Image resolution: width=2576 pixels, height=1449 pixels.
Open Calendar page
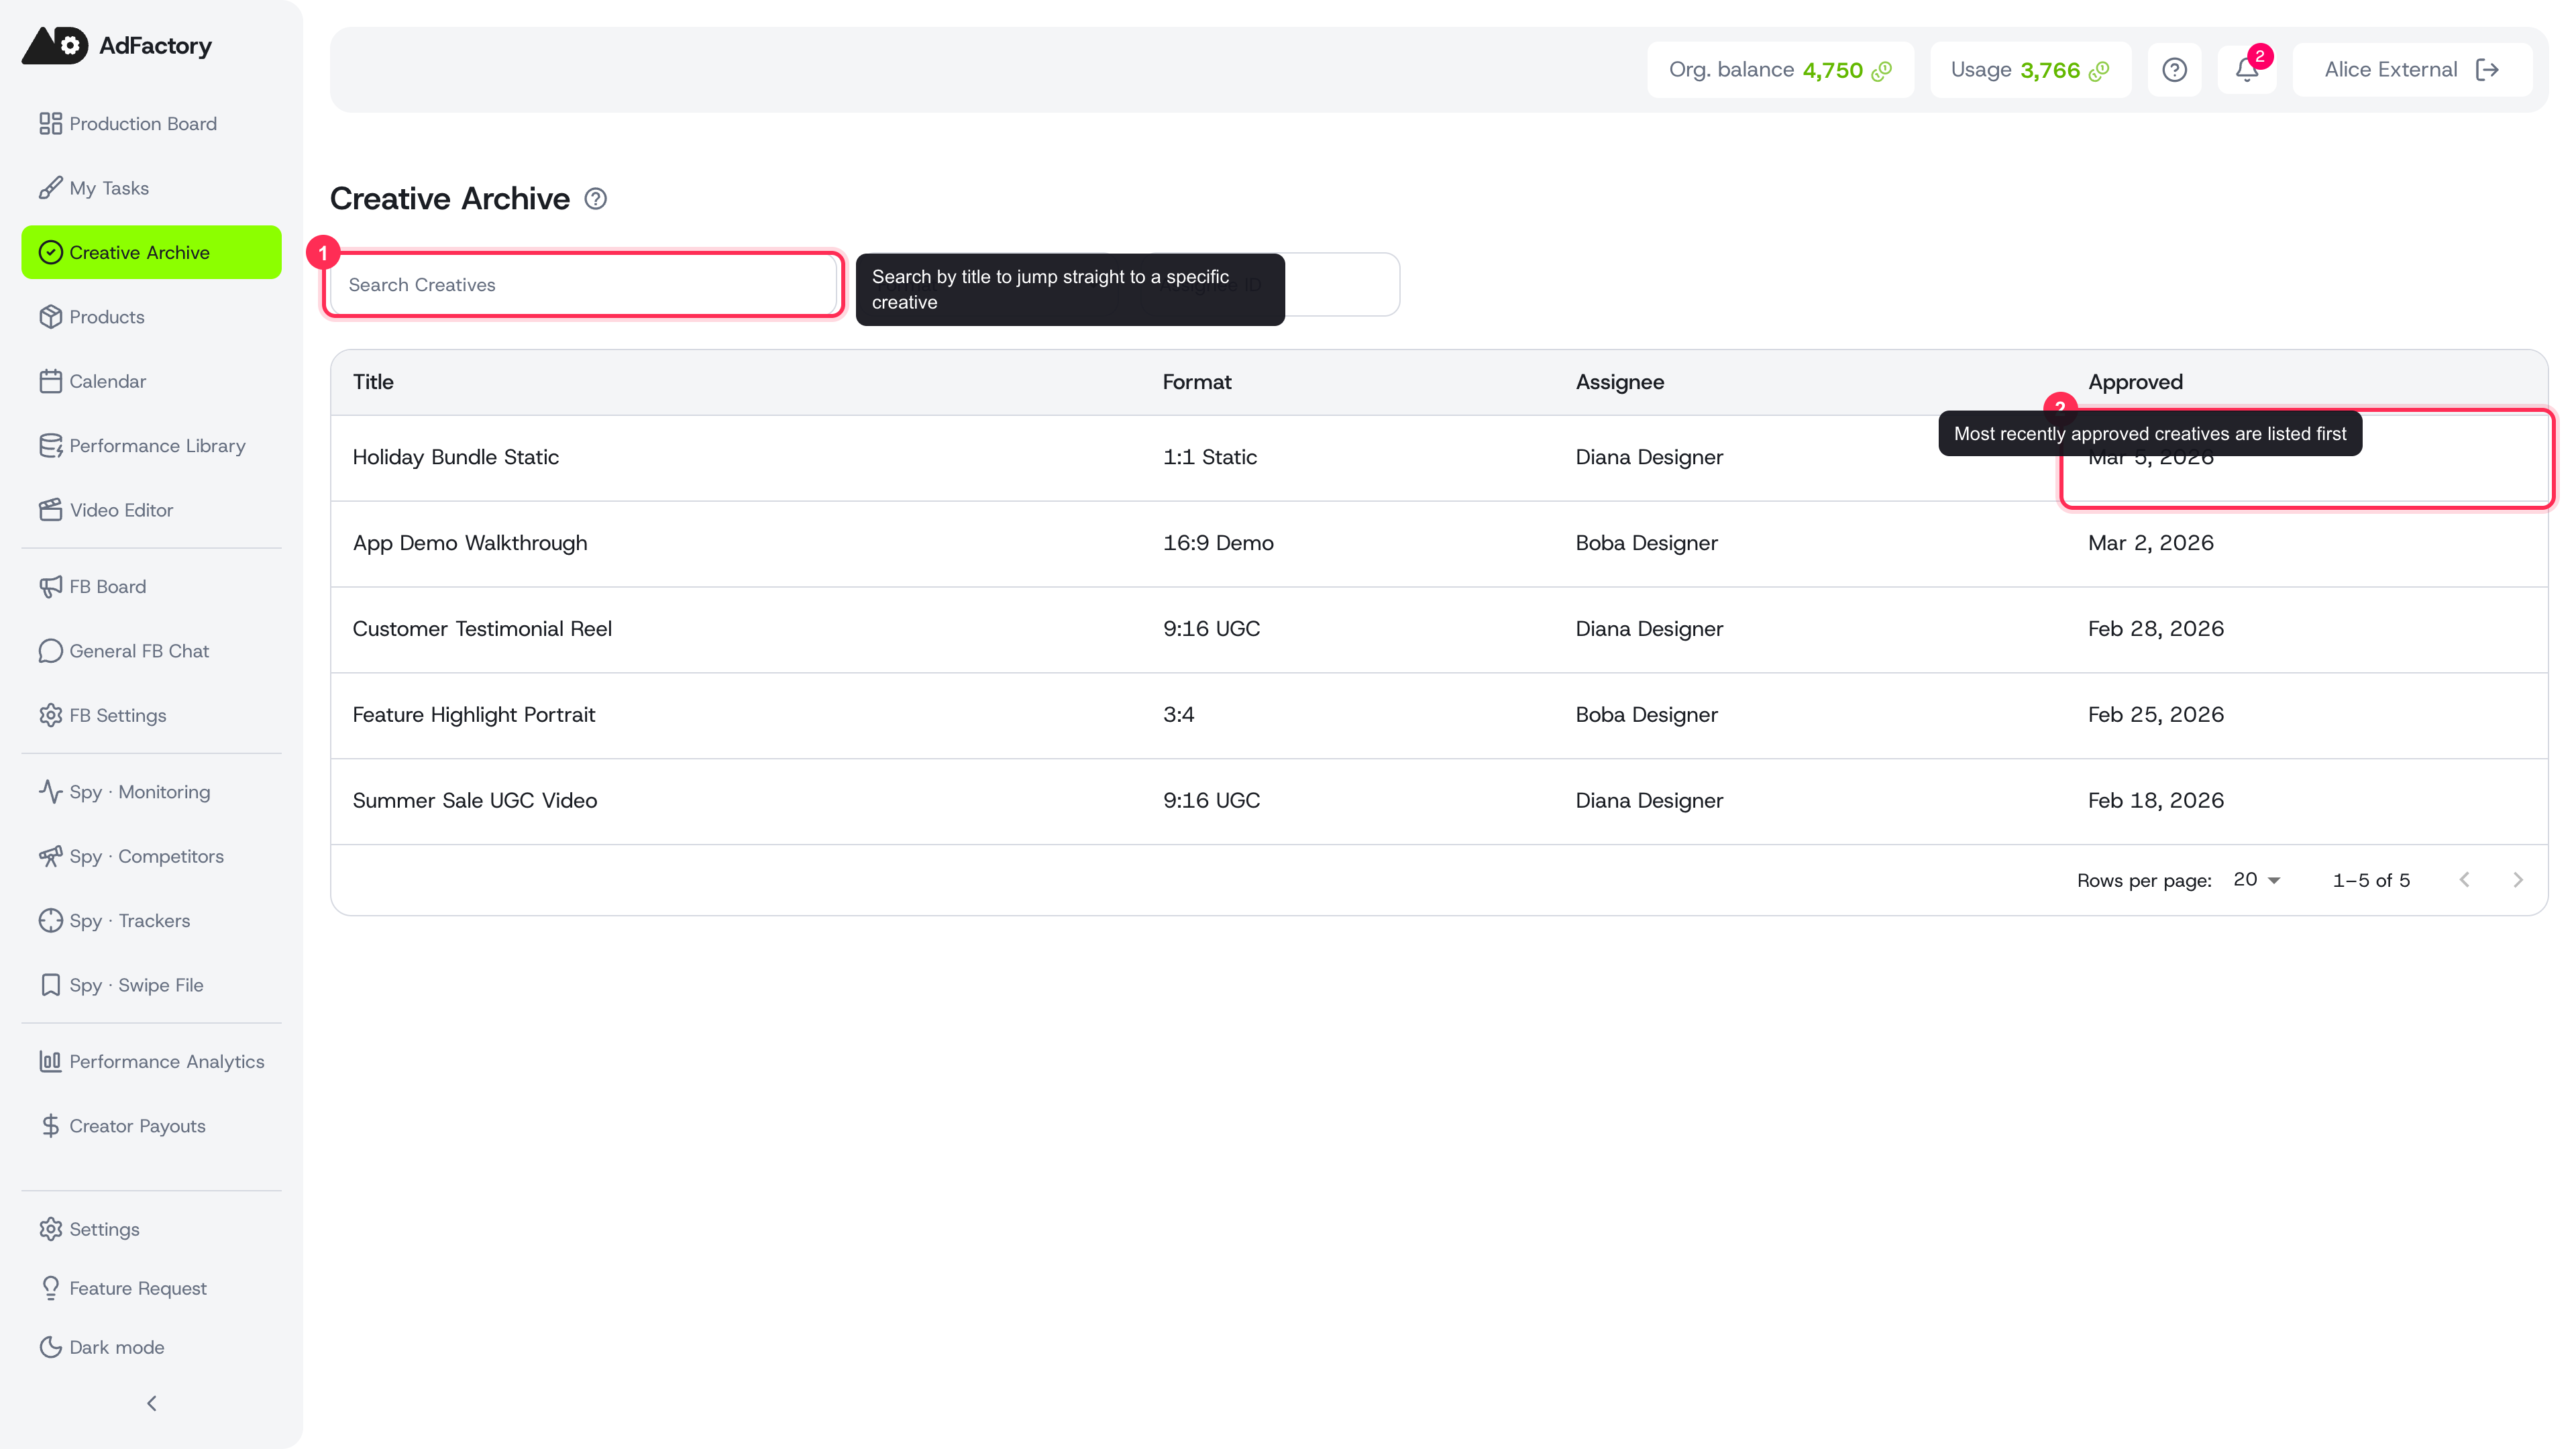click(151, 381)
